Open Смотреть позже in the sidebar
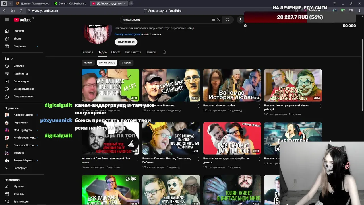Viewport: 364px width, 205px height. click(24, 89)
